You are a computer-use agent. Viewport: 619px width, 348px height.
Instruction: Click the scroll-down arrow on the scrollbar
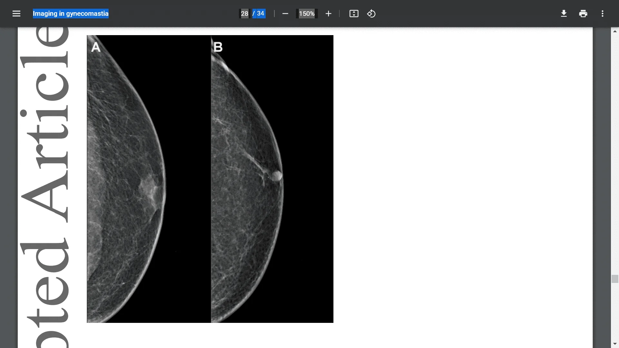click(615, 343)
